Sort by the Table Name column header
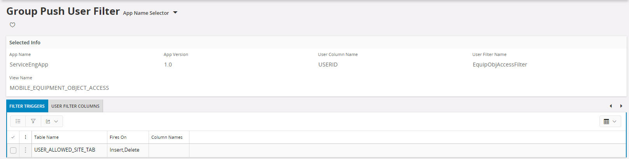The height and width of the screenshot is (159, 629). click(46, 137)
